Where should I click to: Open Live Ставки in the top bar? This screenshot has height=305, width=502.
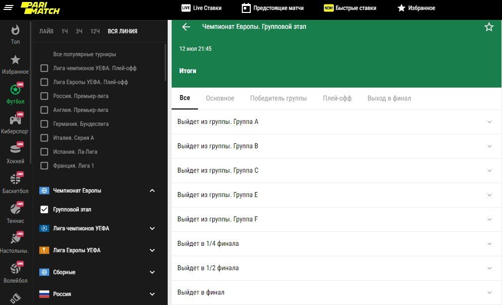tap(201, 8)
